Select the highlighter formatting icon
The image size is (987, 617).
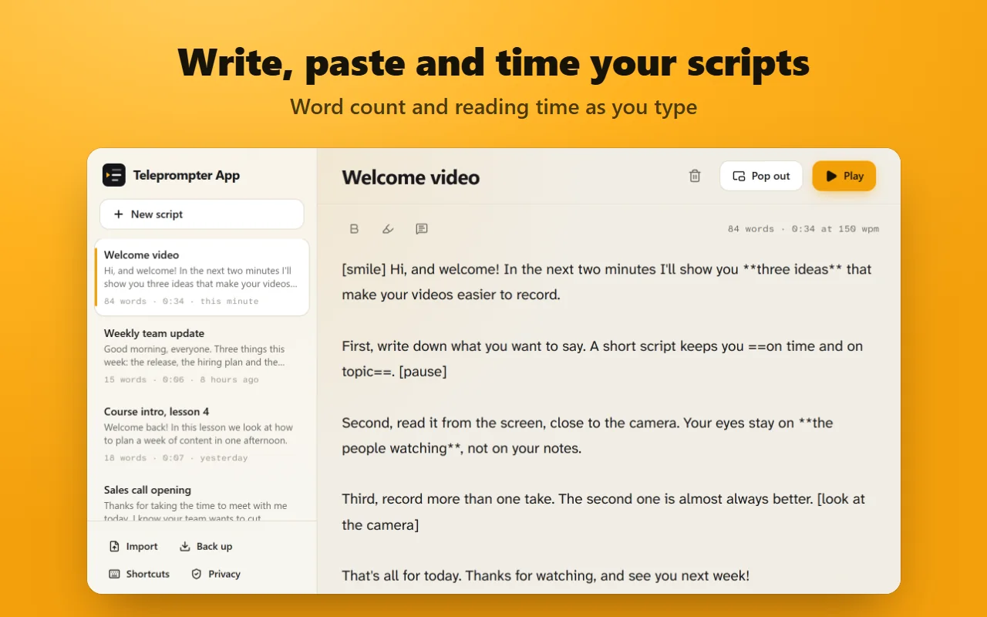coord(388,229)
